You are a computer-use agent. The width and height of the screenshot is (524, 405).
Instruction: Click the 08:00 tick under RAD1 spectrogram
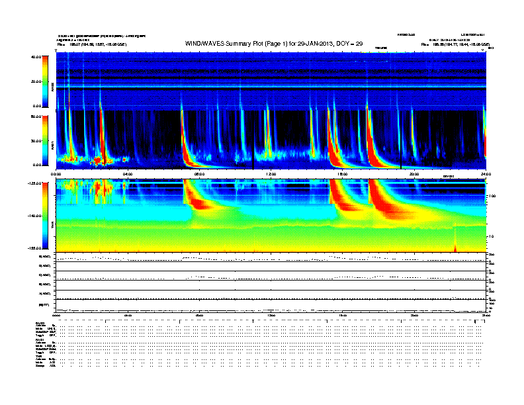[x=199, y=174]
